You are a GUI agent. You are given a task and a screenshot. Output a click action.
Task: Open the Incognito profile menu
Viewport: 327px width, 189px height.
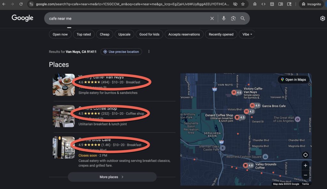[311, 4]
